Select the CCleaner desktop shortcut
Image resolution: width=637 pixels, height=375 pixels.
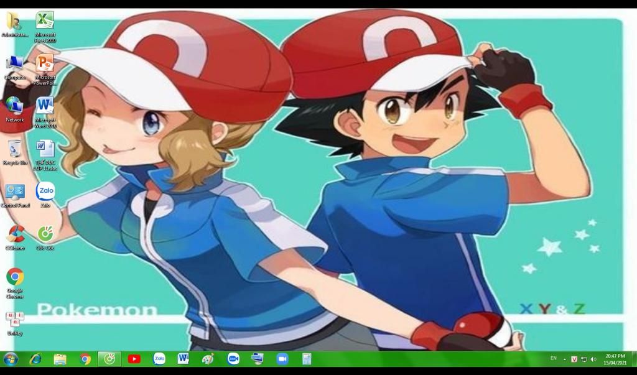(15, 238)
